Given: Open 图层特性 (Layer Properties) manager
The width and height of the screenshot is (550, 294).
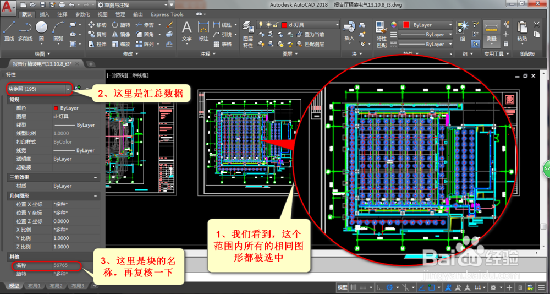Looking at the screenshot, I should [248, 35].
